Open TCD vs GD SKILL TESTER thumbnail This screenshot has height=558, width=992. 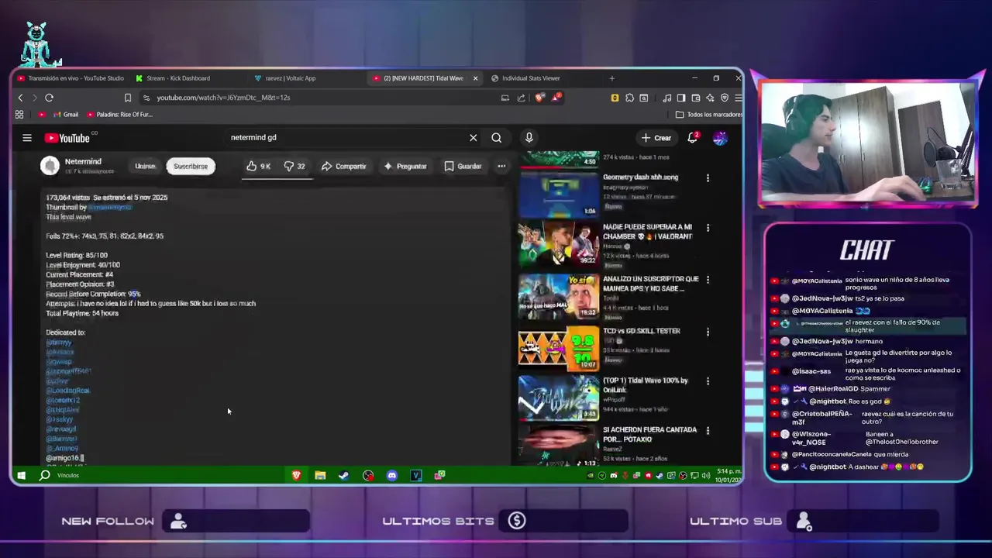click(558, 348)
